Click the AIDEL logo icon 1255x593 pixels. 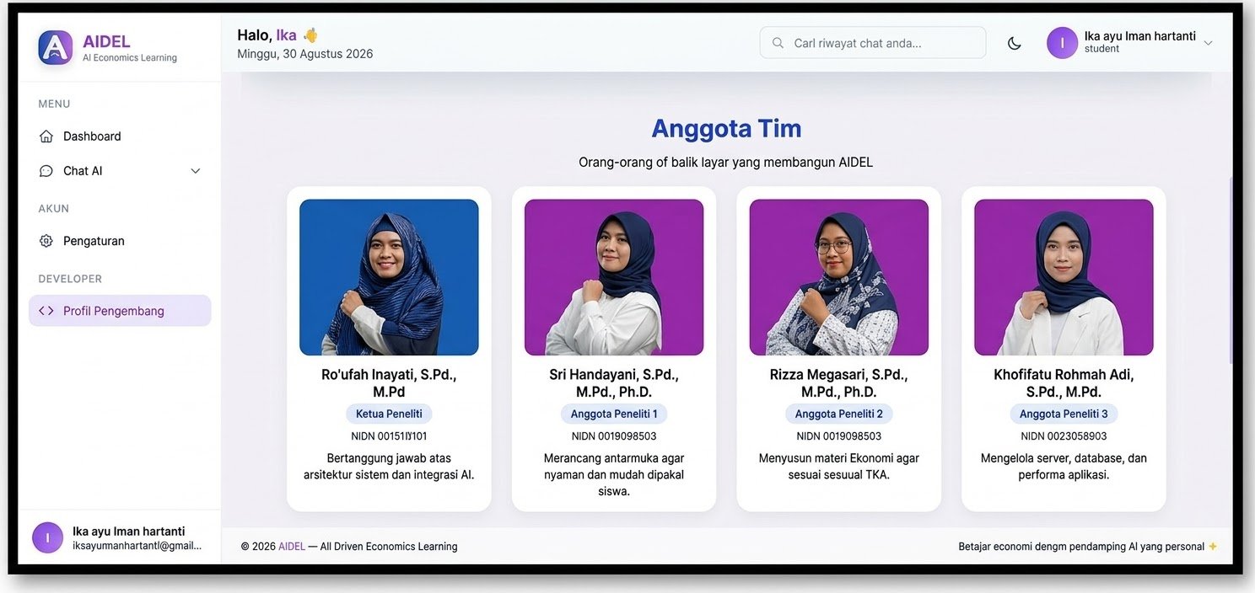click(x=56, y=47)
